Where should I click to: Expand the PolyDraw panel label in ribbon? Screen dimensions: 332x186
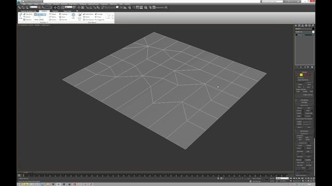44,22
